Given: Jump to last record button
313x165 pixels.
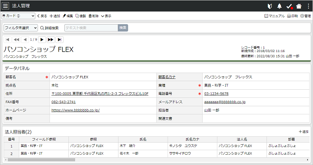Looking at the screenshot, I should pyautogui.click(x=59, y=39).
